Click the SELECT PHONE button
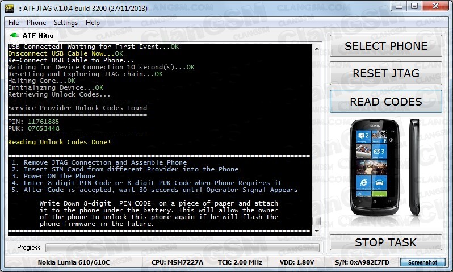Viewport: 453px width, 272px height. 385,46
